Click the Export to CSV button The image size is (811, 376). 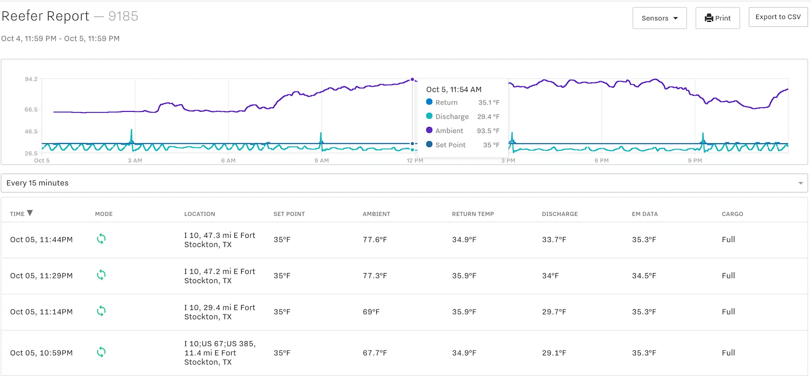tap(777, 17)
